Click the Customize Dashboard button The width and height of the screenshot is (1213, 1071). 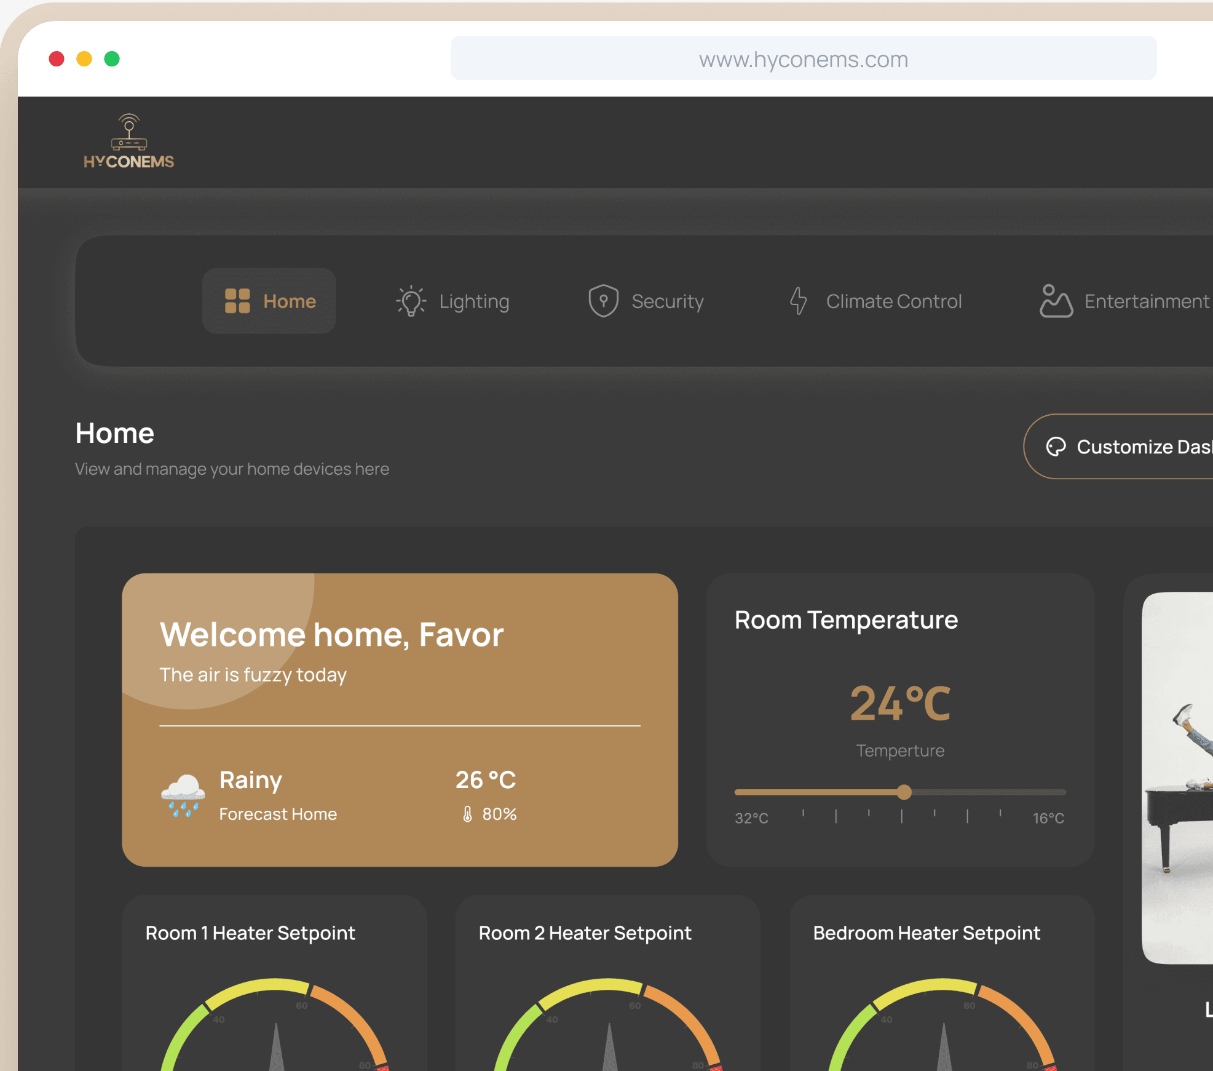click(1137, 447)
